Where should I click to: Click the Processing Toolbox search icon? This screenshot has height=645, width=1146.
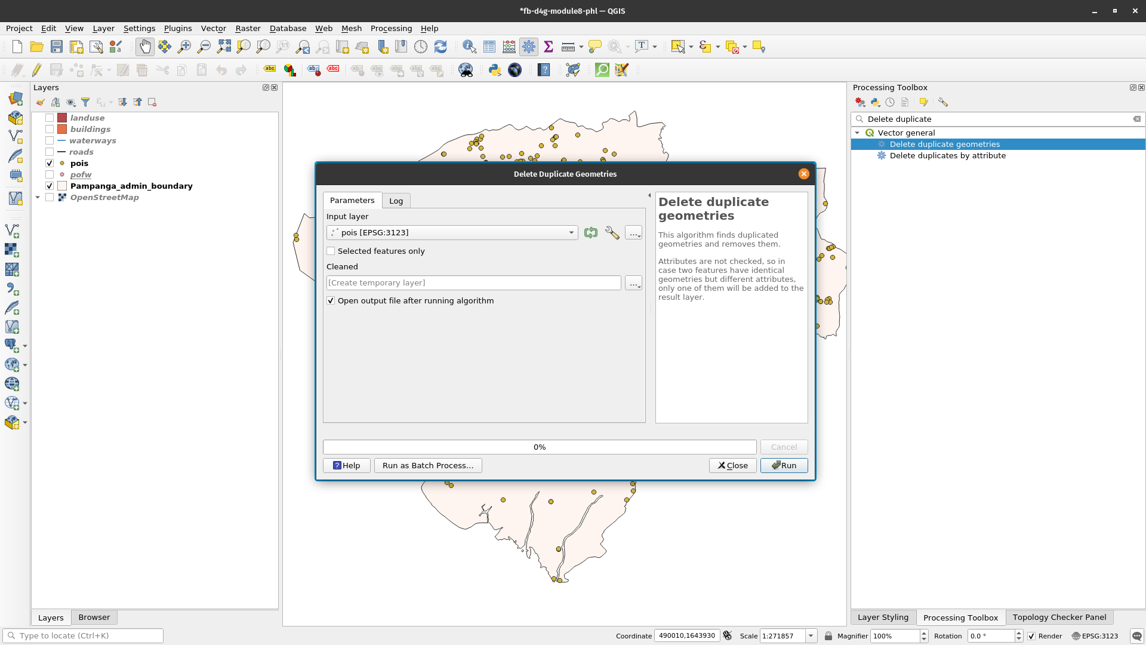(860, 119)
